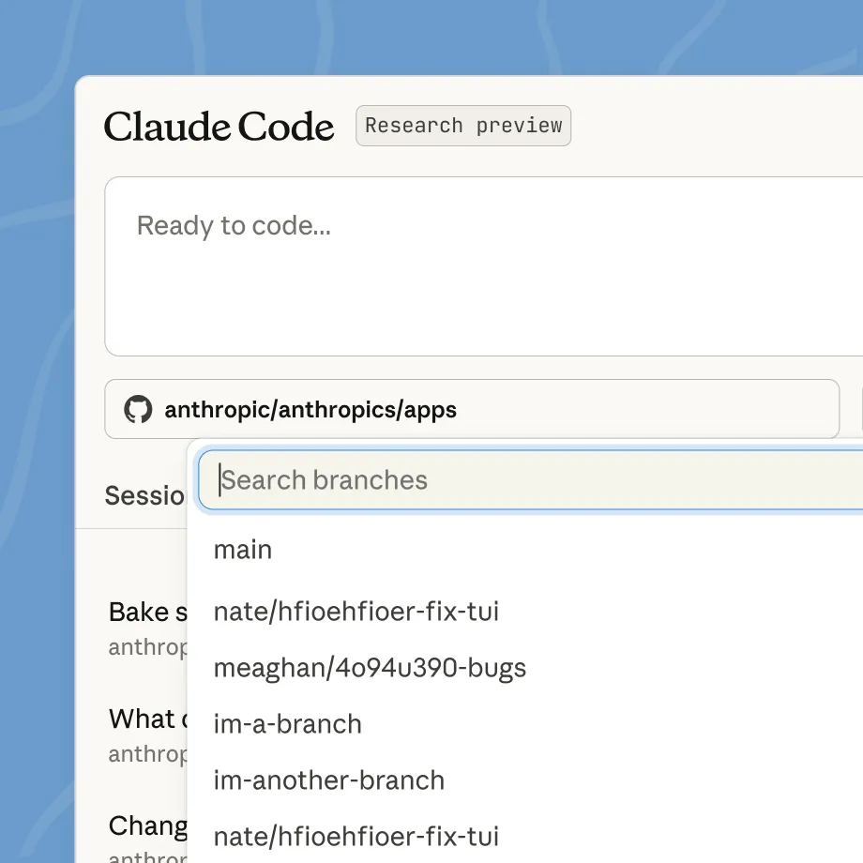Viewport: 863px width, 863px height.
Task: Select the im-another-branch branch
Action: 328,780
